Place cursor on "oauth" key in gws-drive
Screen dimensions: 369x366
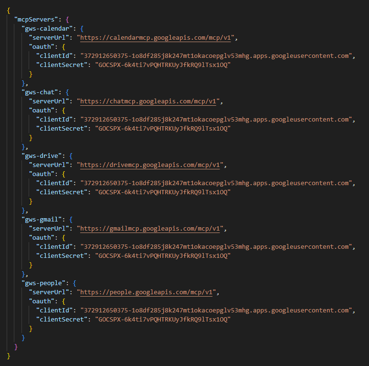pyautogui.click(x=42, y=174)
